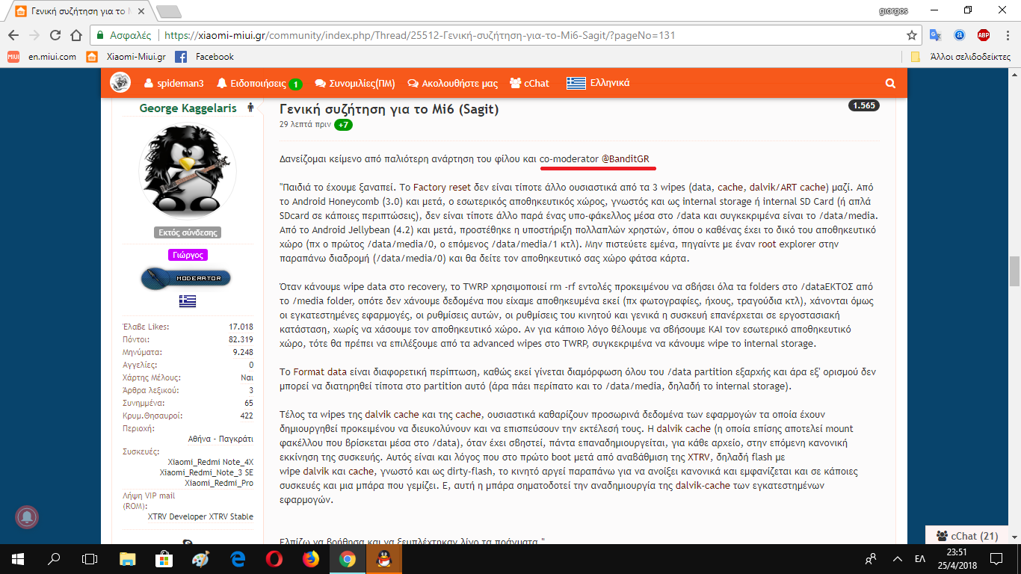Screen dimensions: 1021x574
Task: Open the spideman3 user menu
Action: coord(174,84)
